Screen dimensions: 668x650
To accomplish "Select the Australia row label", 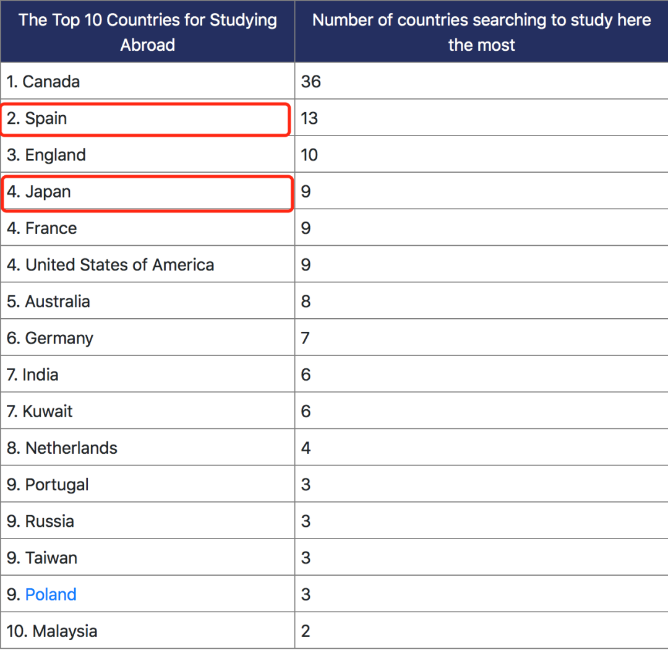I will coord(48,301).
